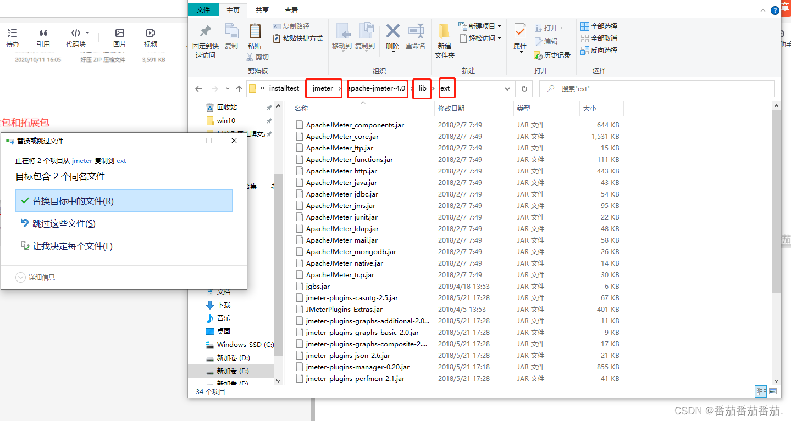Switch to details view icon
This screenshot has height=421, width=791.
tap(761, 391)
